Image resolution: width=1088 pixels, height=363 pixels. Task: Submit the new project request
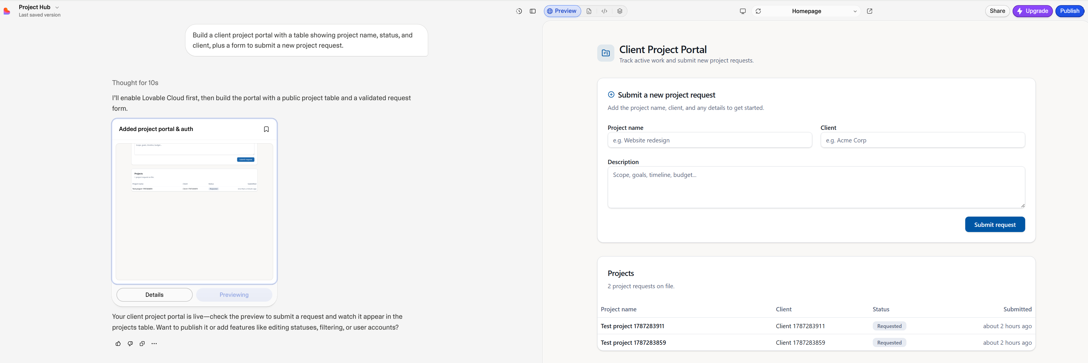point(995,225)
